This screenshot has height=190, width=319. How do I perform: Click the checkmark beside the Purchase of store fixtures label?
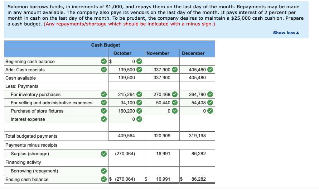tap(104, 111)
